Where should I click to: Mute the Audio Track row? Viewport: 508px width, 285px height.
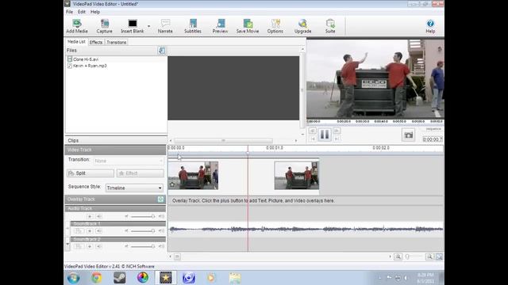point(99,216)
